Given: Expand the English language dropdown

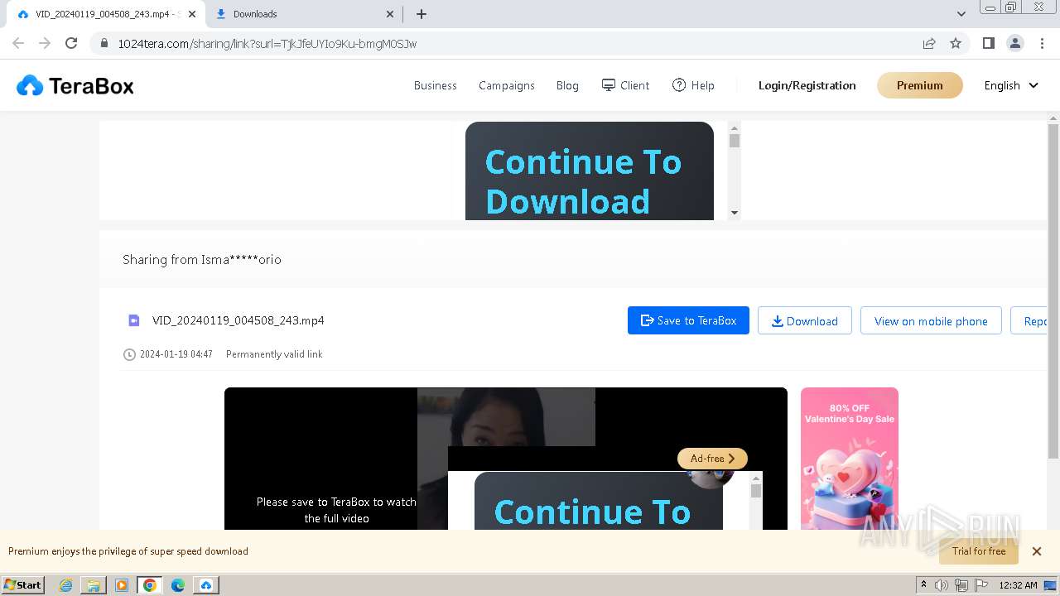Looking at the screenshot, I should 1011,85.
